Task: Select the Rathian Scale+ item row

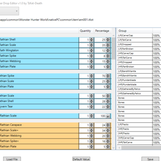Action: pyautogui.click(x=39, y=131)
